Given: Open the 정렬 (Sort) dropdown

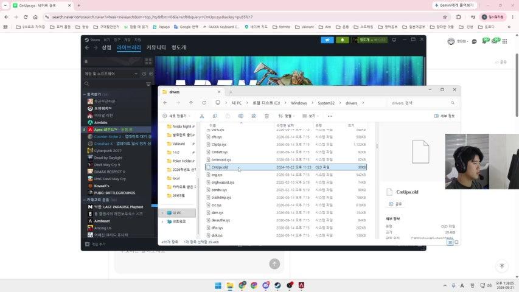Looking at the screenshot, I should click(x=287, y=116).
